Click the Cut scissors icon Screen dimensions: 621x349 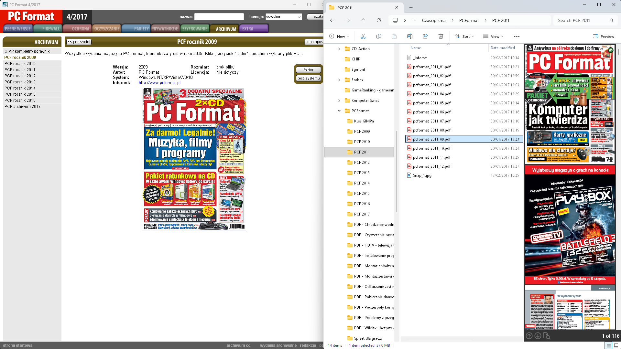363,36
